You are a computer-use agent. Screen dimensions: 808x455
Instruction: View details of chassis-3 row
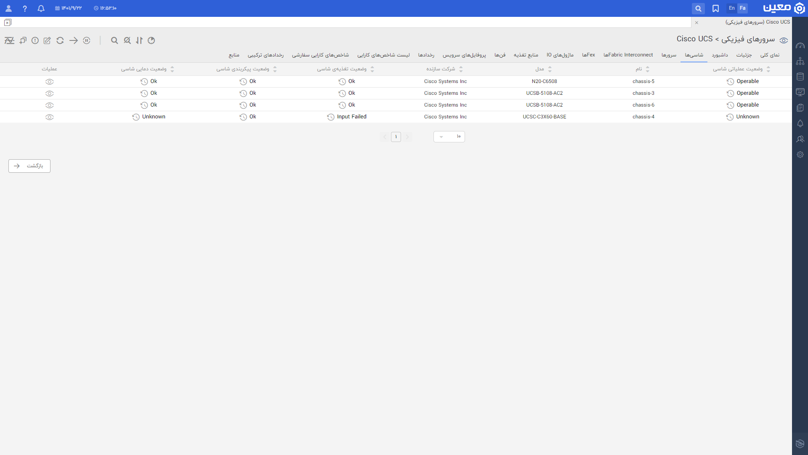coord(49,94)
